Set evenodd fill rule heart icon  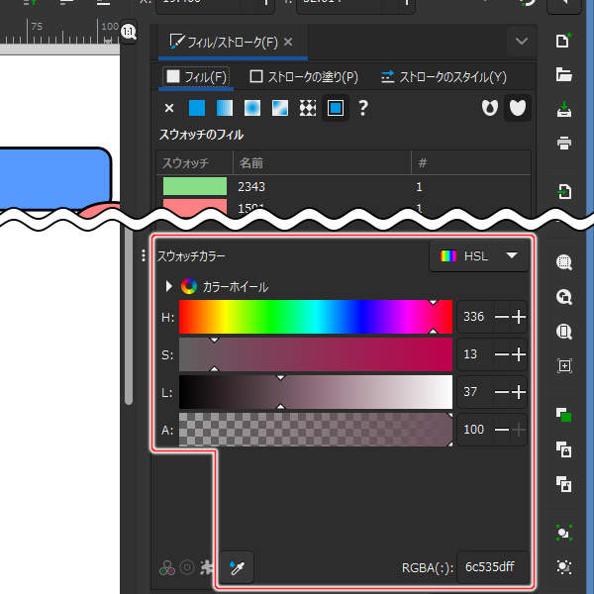(x=490, y=108)
